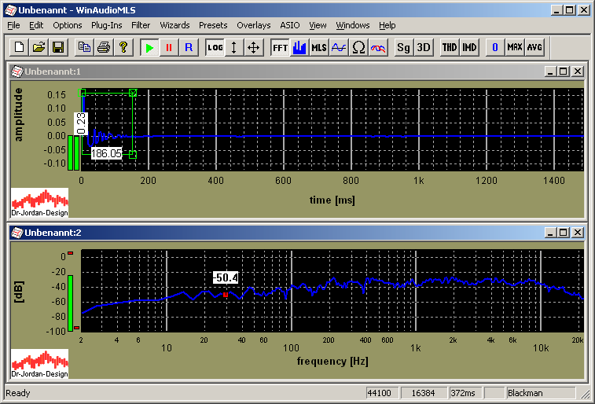This screenshot has width=595, height=404.
Task: Open the ASIO menu
Action: tap(291, 25)
